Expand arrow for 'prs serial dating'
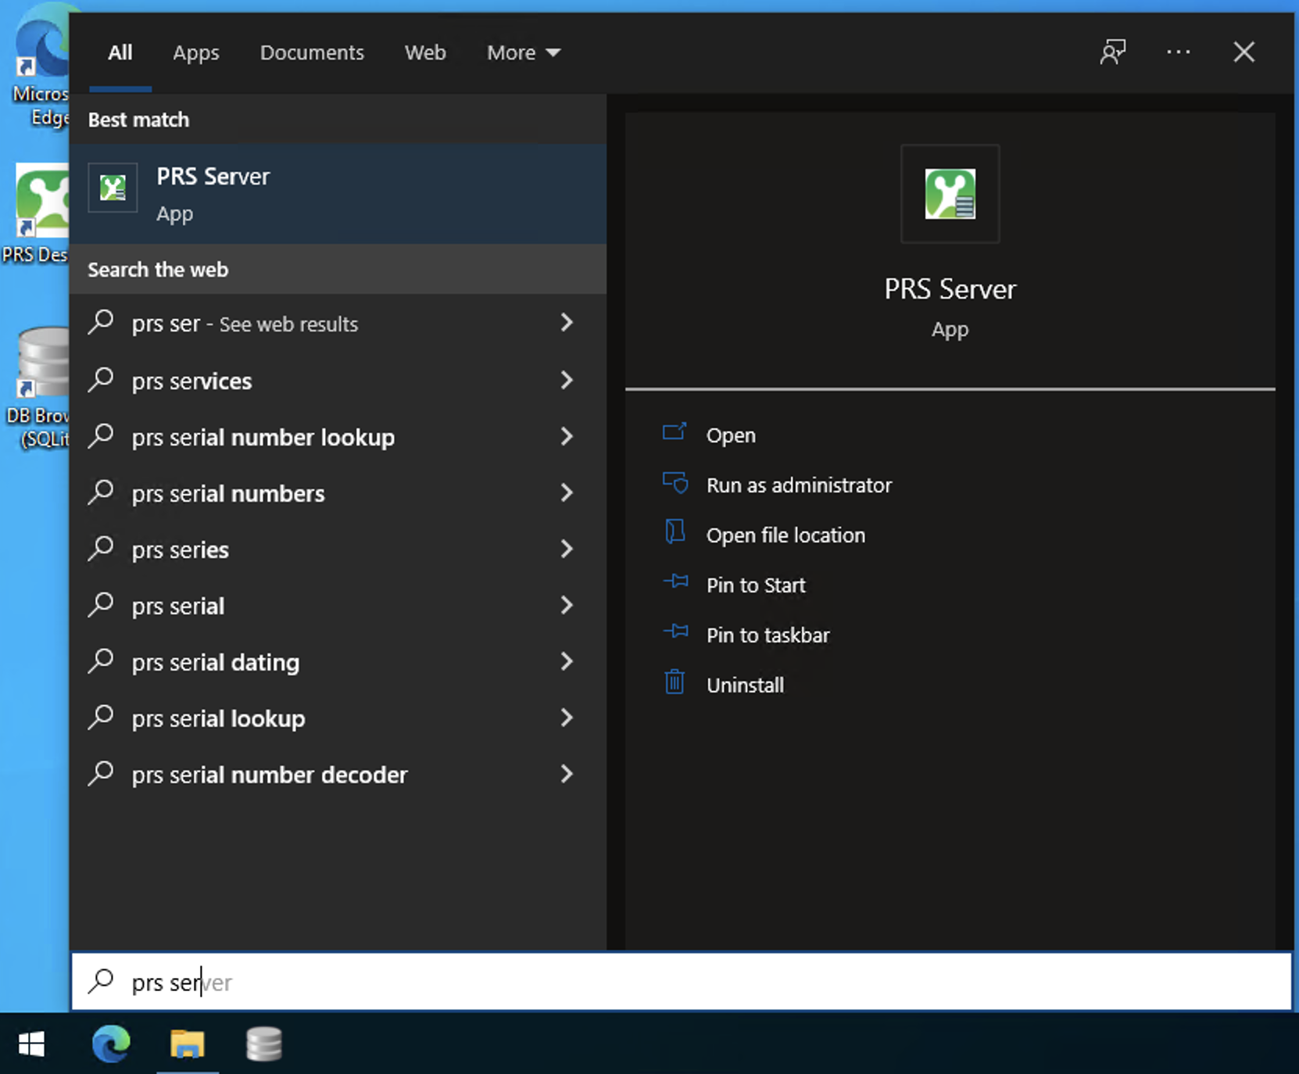The height and width of the screenshot is (1074, 1299). click(x=567, y=661)
